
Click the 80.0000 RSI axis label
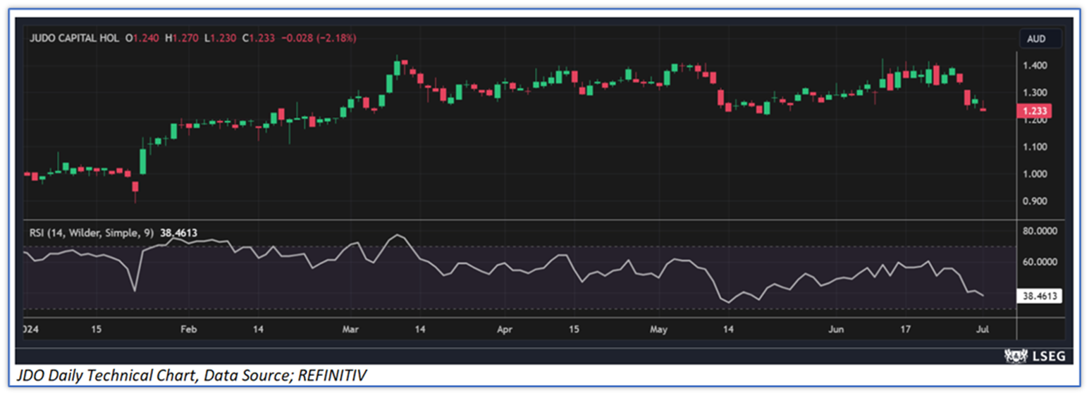tap(1041, 230)
